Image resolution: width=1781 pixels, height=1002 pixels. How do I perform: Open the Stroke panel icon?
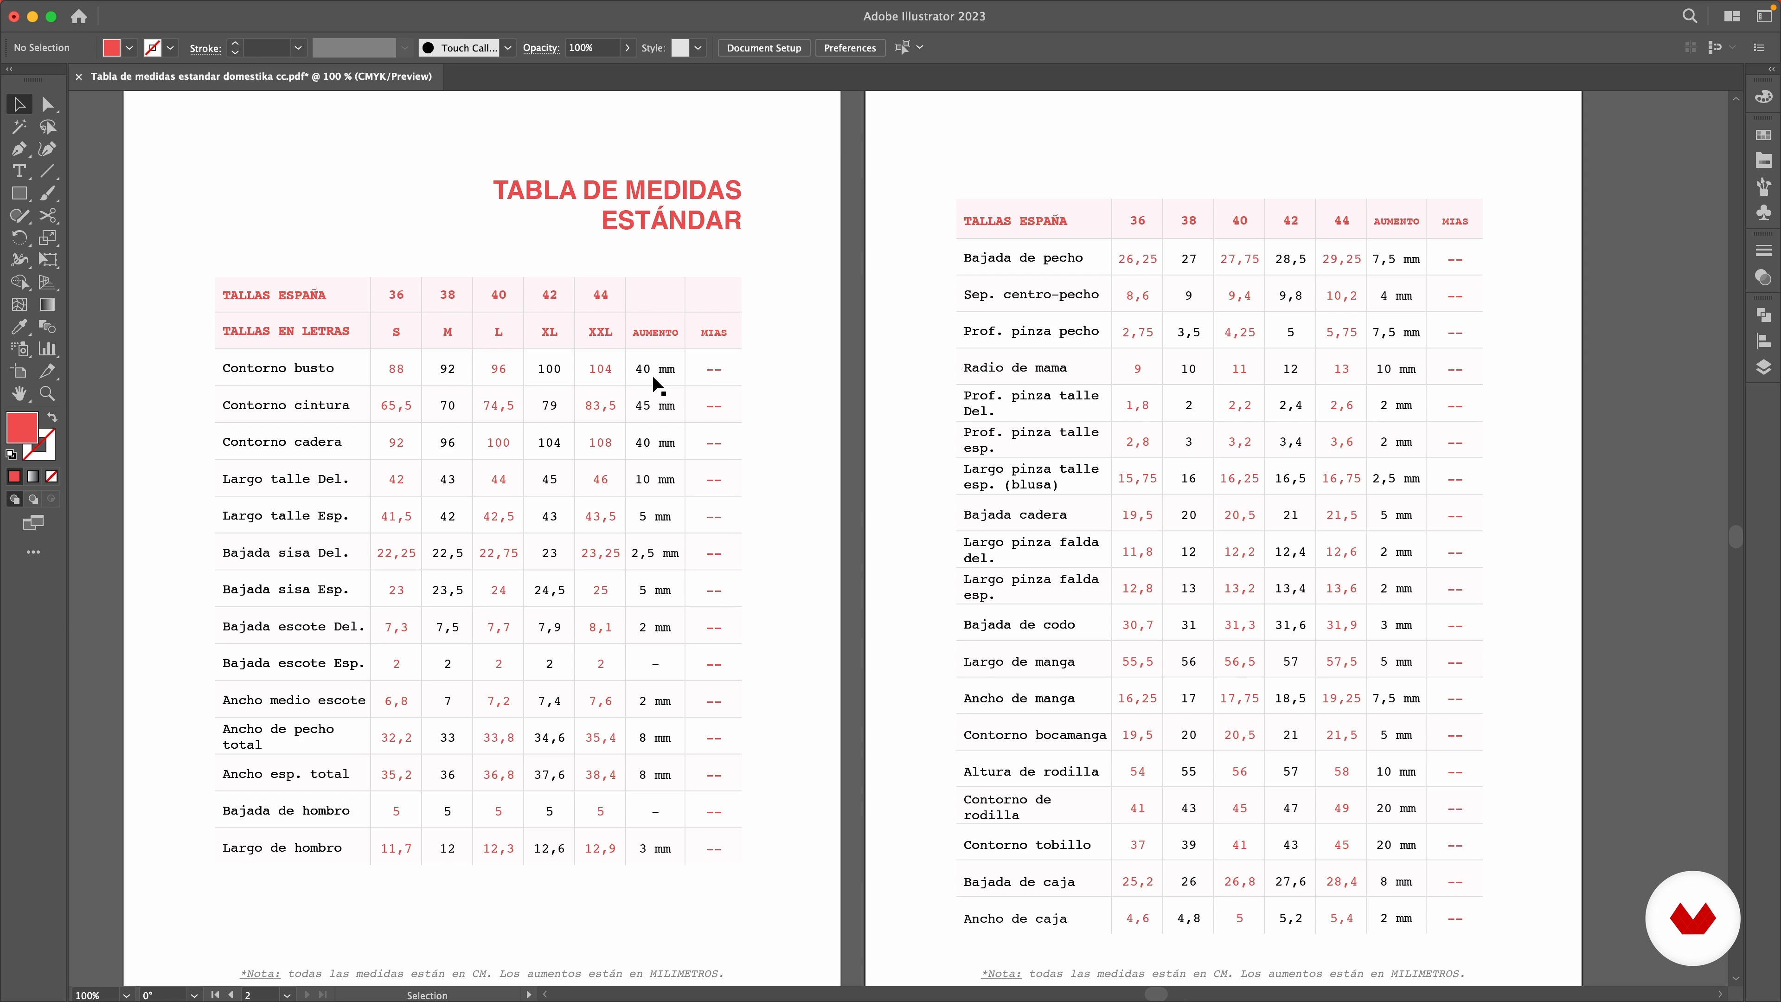pyautogui.click(x=1764, y=250)
